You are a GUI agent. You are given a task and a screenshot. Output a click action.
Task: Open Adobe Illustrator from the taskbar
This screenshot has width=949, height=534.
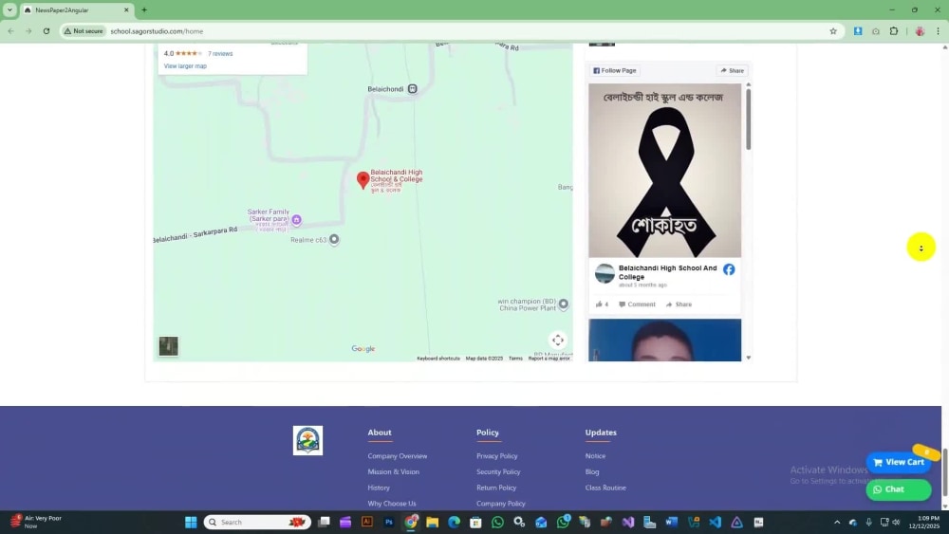click(x=366, y=522)
